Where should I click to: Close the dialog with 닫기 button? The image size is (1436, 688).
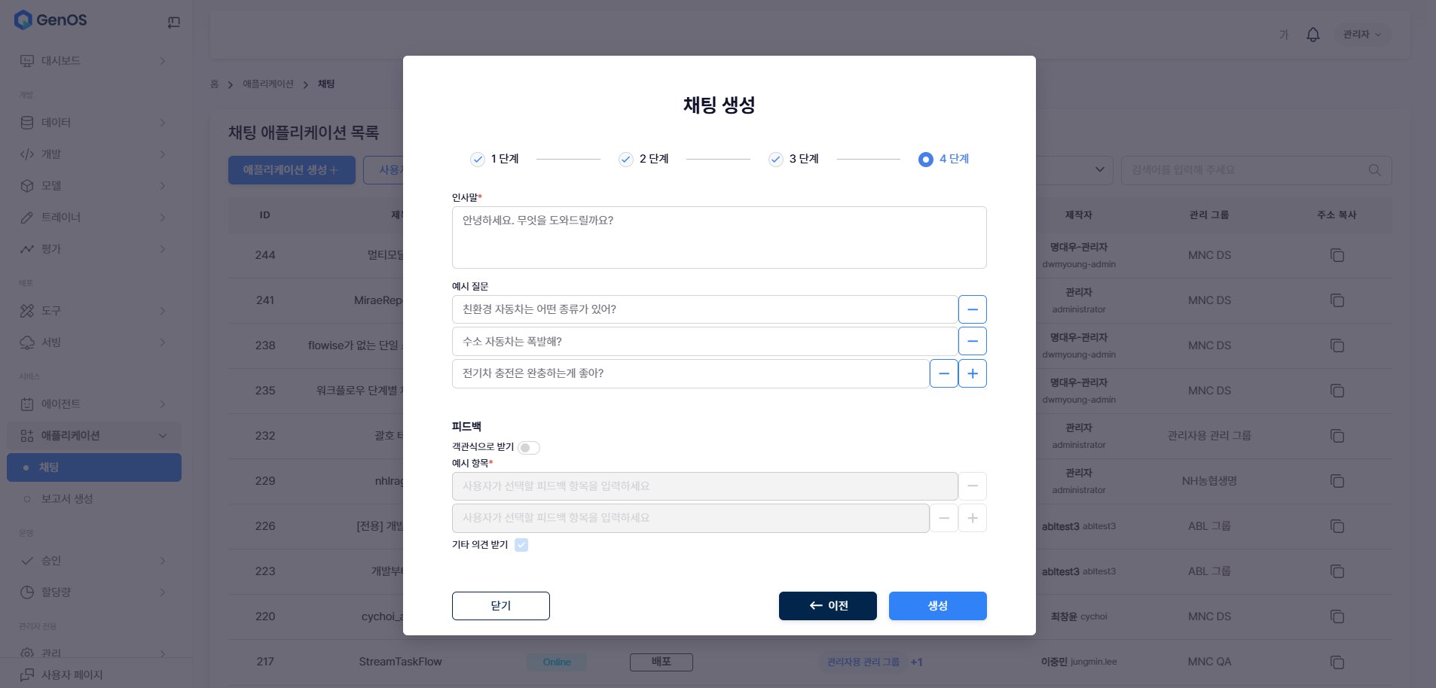pyautogui.click(x=501, y=606)
